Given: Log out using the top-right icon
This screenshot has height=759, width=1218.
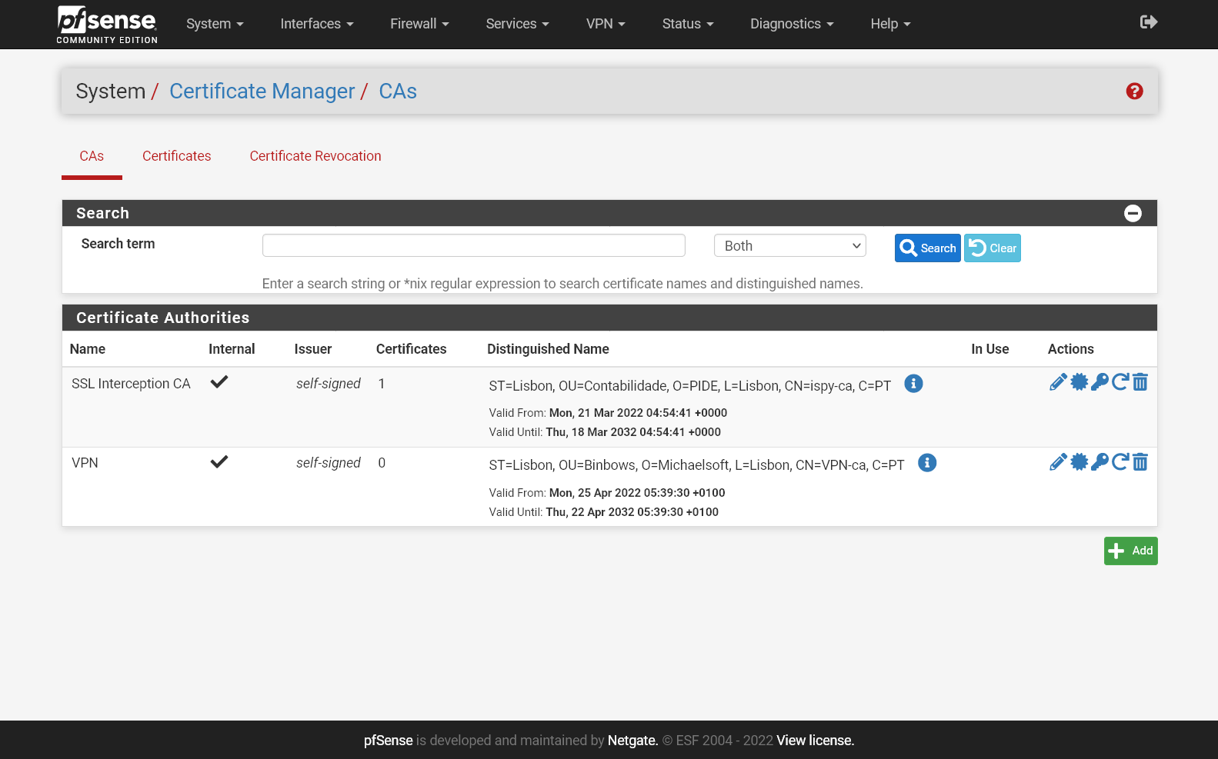Looking at the screenshot, I should tap(1148, 22).
